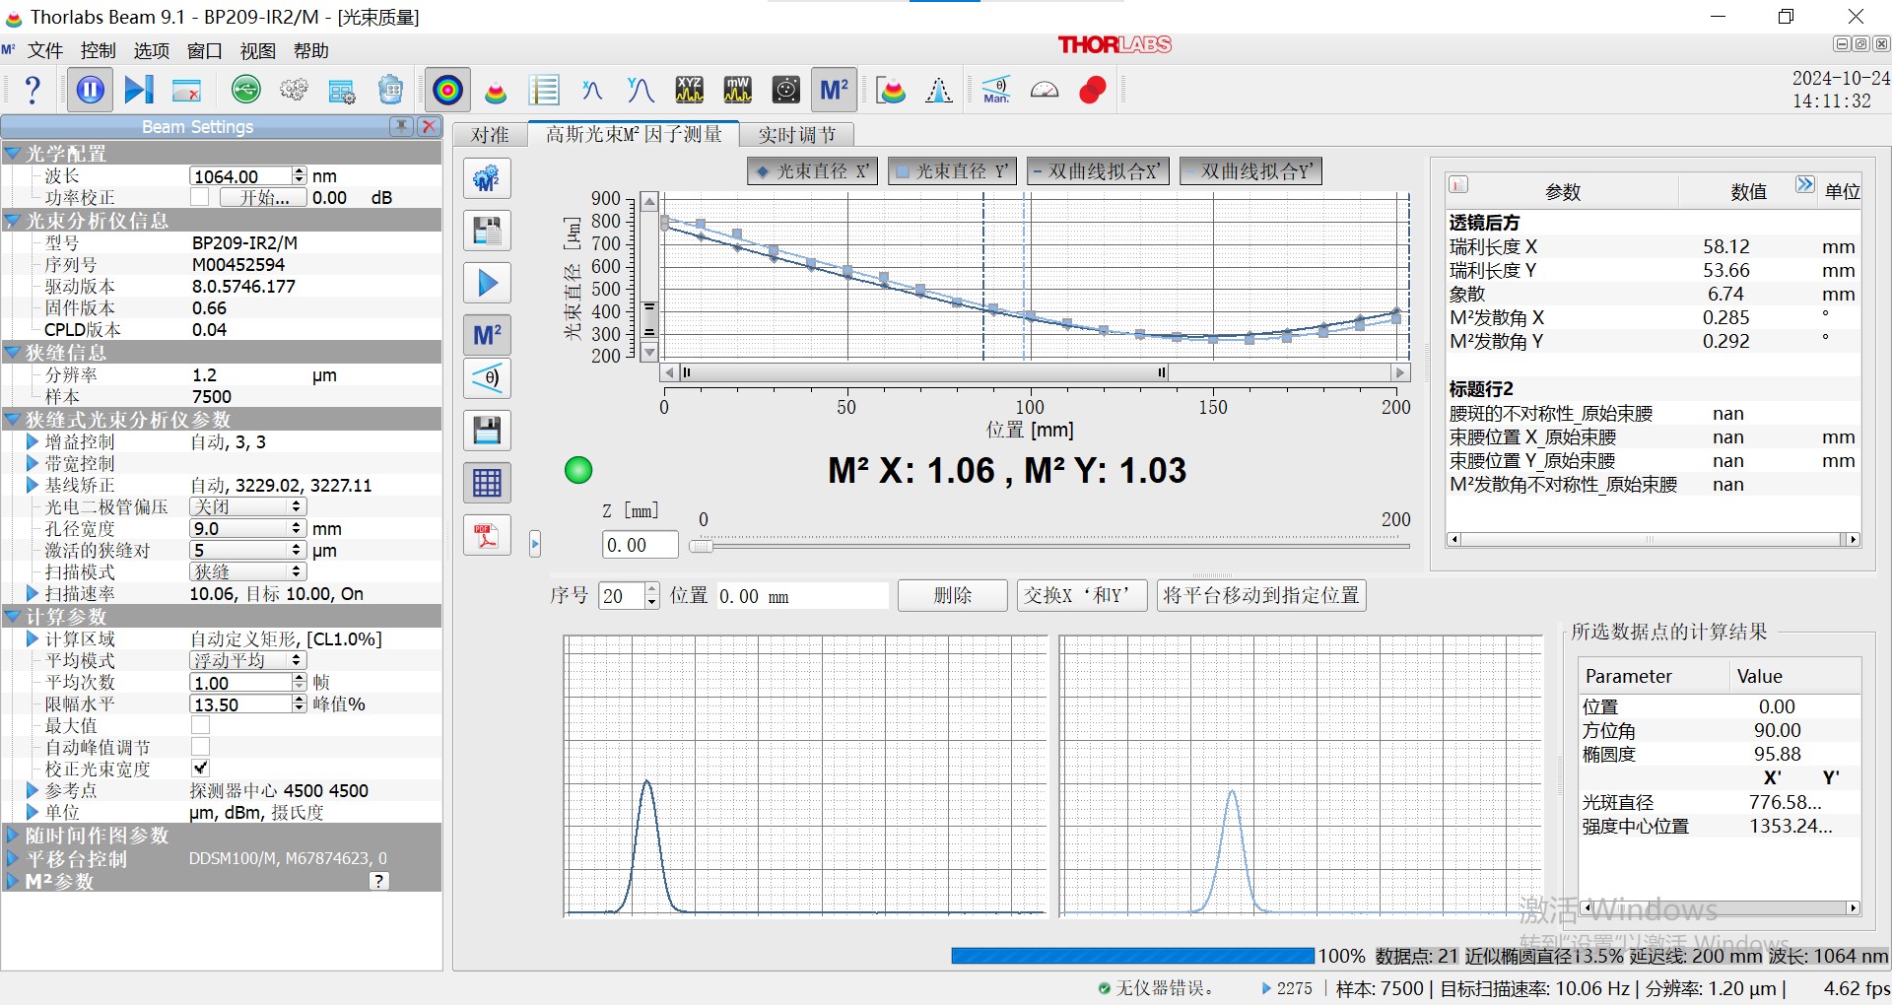This screenshot has height=1005, width=1892.
Task: Toggle the 双曲线拟合X' legend series
Action: 1098,171
